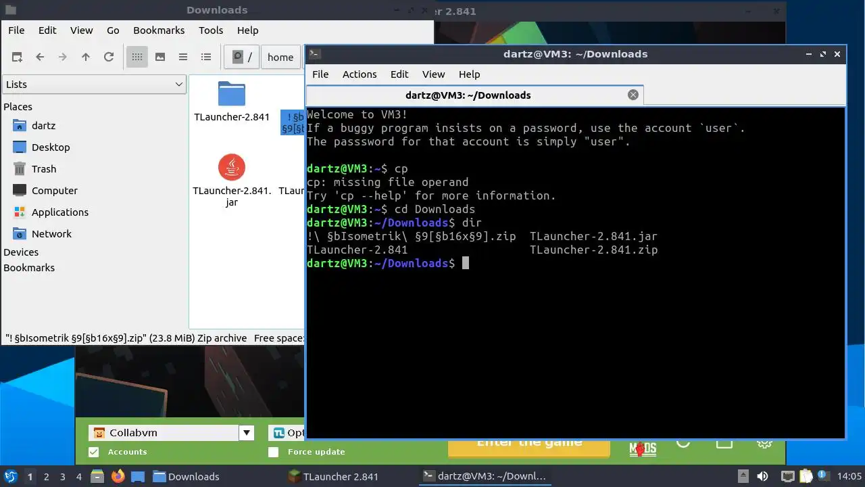This screenshot has width=865, height=487.
Task: Open the terminal File menu
Action: (320, 74)
